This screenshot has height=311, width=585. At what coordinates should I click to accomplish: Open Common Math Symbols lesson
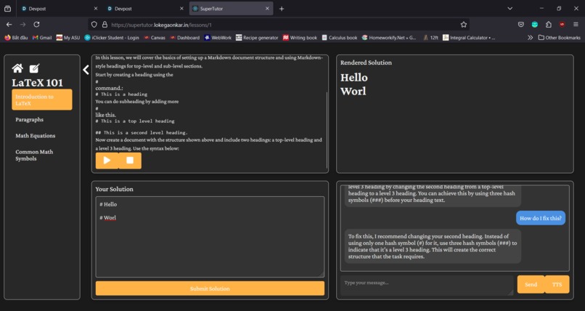coord(34,155)
